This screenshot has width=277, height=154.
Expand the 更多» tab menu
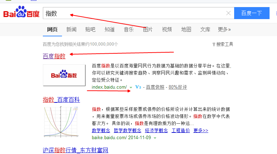point(224,29)
